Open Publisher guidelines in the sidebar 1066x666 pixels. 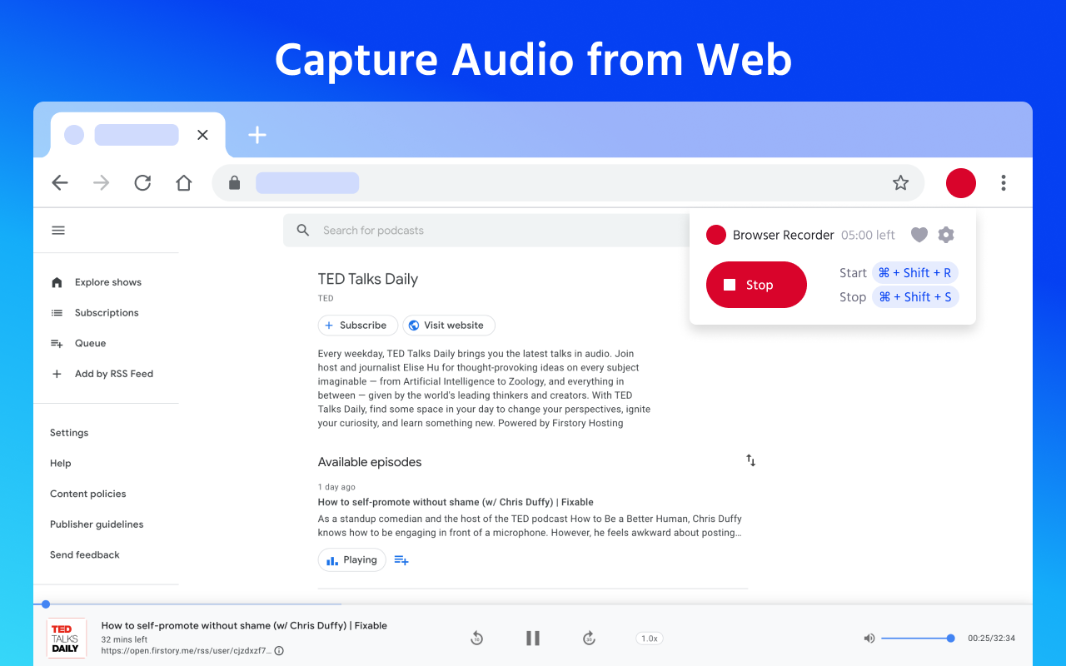click(96, 524)
